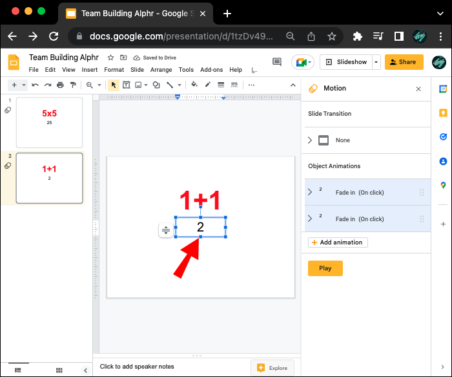Close the Motion panel
Image resolution: width=452 pixels, height=377 pixels.
click(x=418, y=89)
